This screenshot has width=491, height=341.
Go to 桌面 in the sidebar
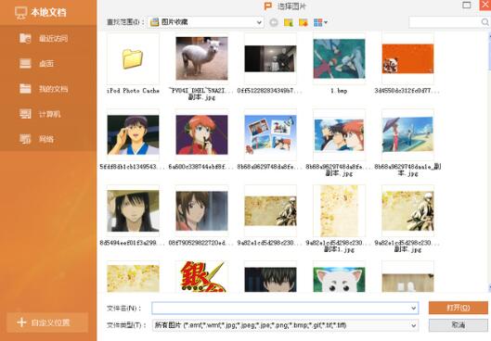point(36,63)
